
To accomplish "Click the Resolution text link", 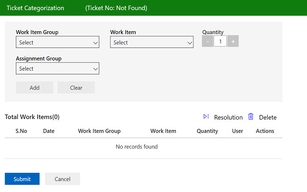I will click(228, 117).
